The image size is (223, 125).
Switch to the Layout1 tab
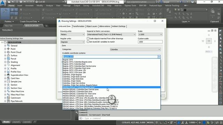tap(16, 122)
